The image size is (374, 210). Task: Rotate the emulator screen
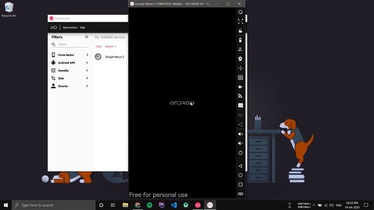pyautogui.click(x=240, y=12)
